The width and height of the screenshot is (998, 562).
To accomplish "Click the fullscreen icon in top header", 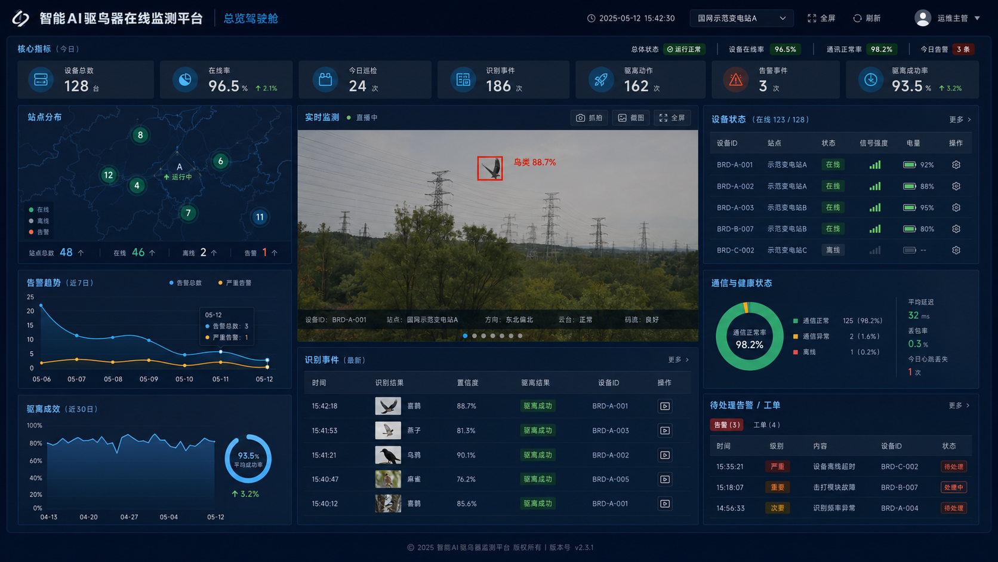I will tap(812, 19).
